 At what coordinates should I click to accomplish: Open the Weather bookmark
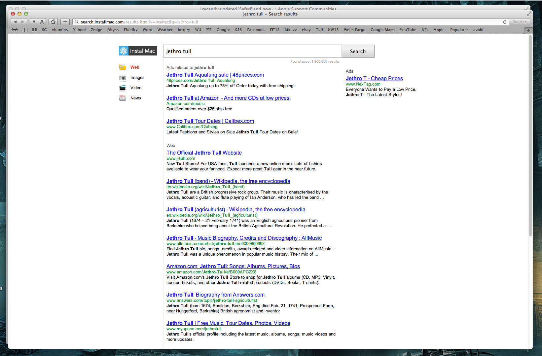165,30
